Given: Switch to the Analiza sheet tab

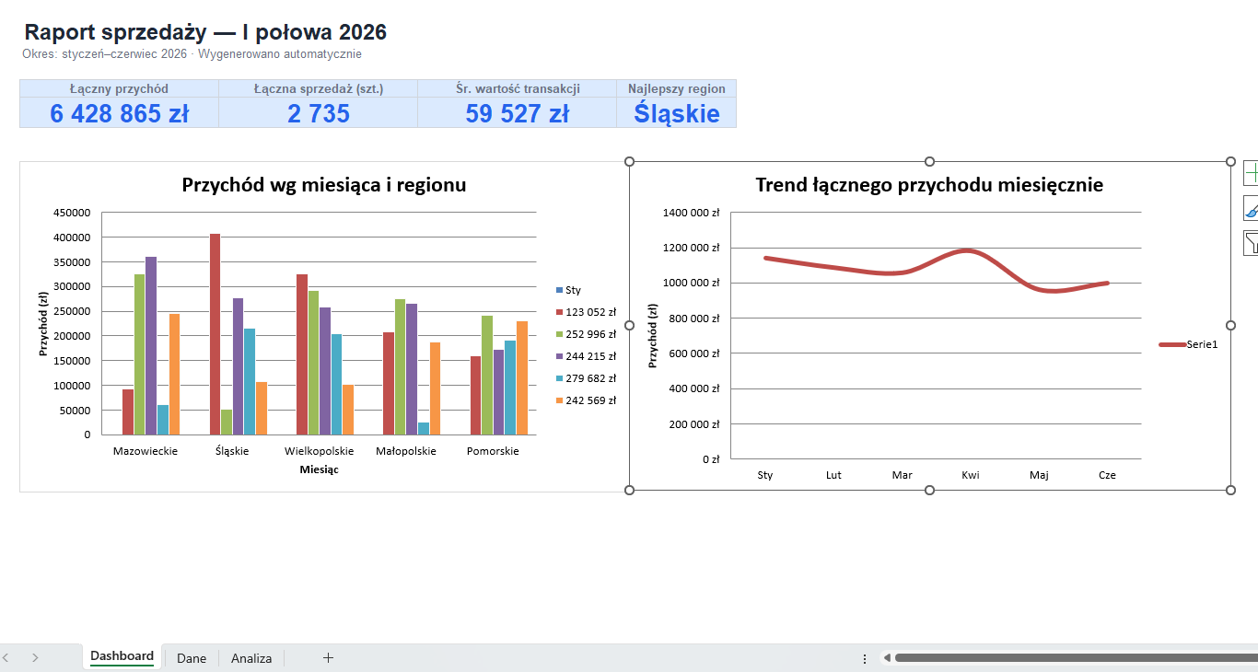Looking at the screenshot, I should pyautogui.click(x=251, y=658).
